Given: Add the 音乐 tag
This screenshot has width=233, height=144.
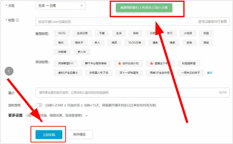Looking at the screenshot, I should tap(61, 43).
